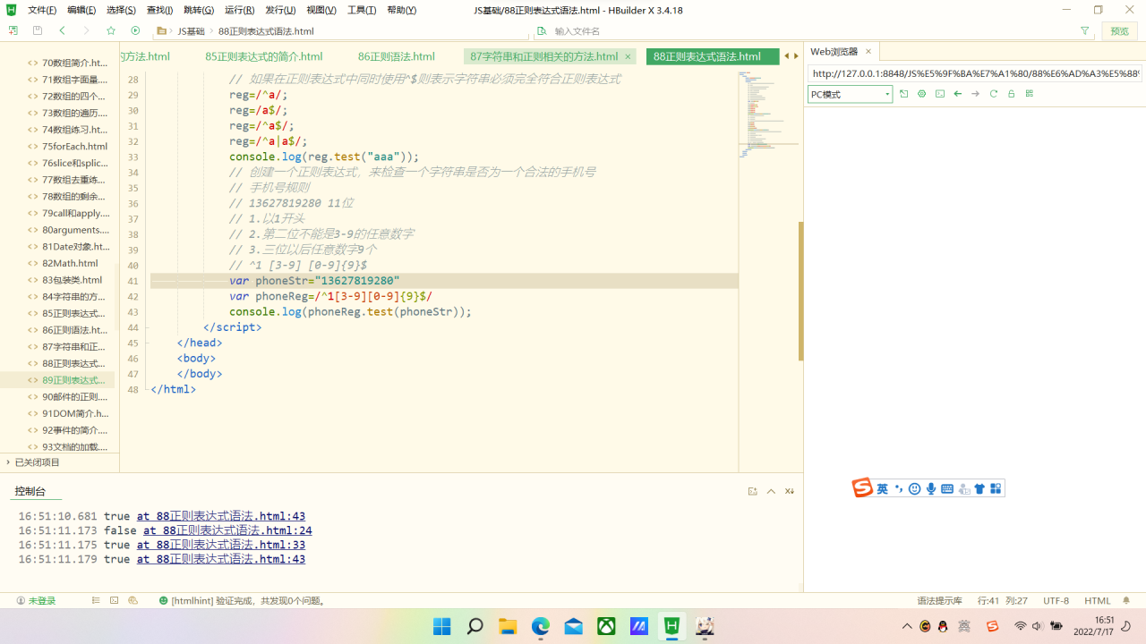Click the Web browser forward arrow

(x=976, y=94)
